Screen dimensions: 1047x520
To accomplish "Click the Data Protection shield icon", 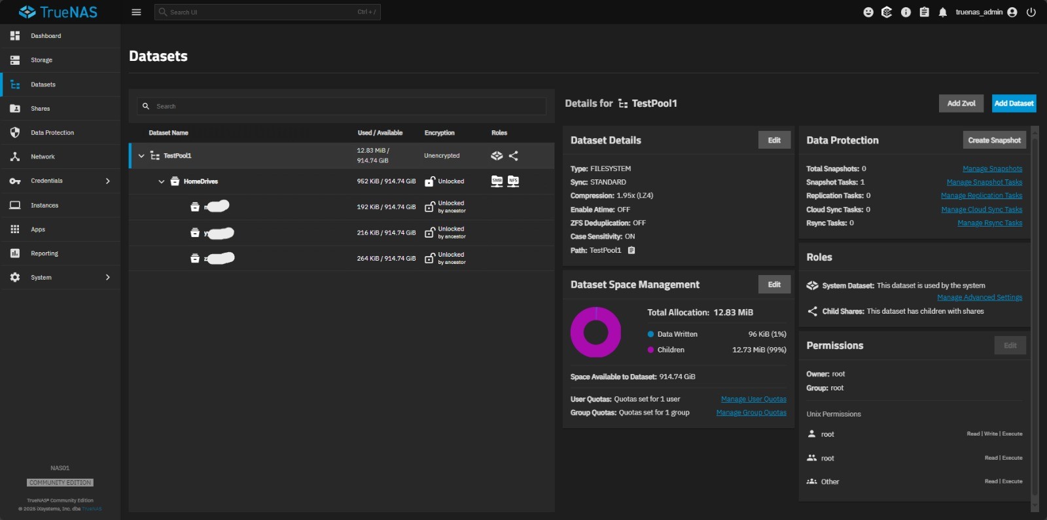I will click(x=15, y=132).
